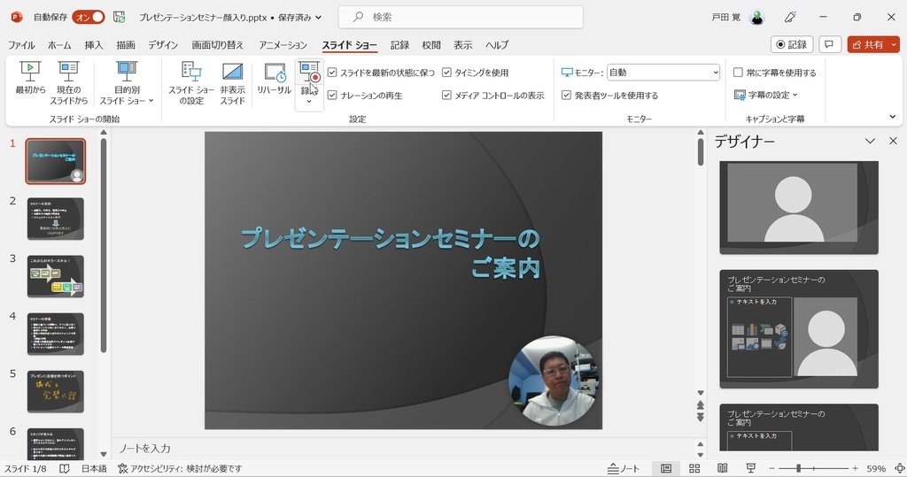Click the search (検索) box
Viewport: 907px width, 477px height.
tap(461, 18)
